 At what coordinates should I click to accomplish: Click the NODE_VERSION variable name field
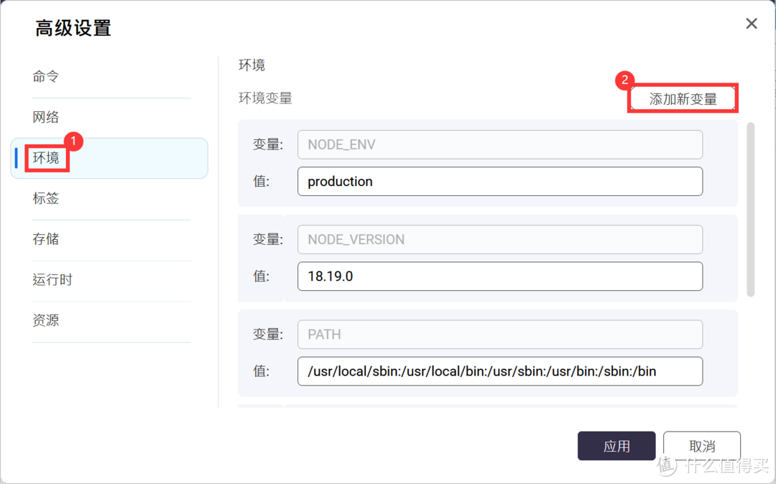pyautogui.click(x=499, y=239)
